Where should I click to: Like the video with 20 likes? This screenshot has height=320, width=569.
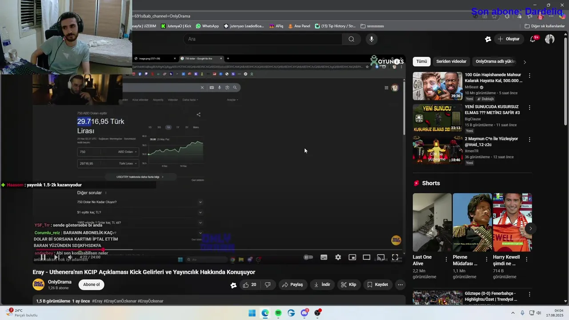(x=249, y=284)
